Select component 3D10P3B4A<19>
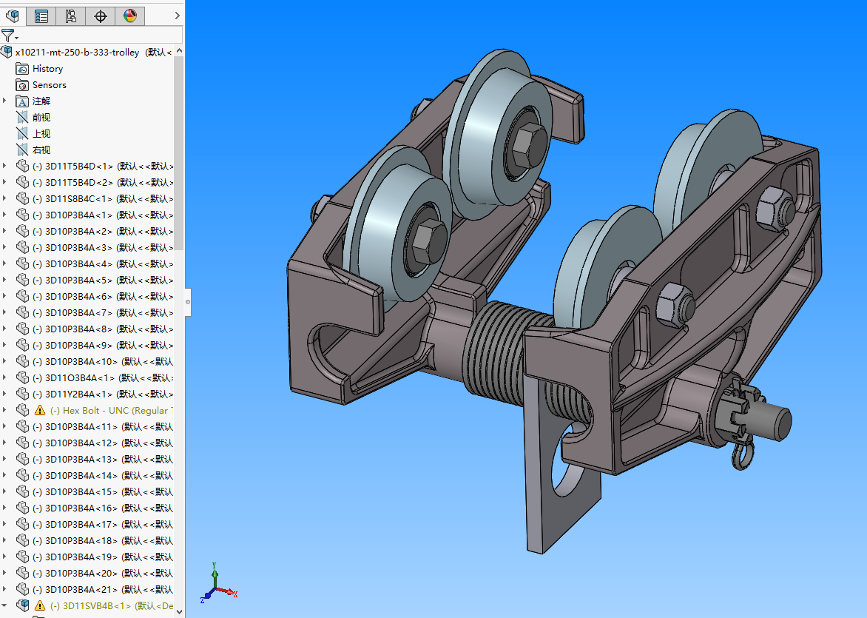 pyautogui.click(x=102, y=557)
